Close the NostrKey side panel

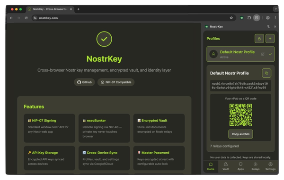(275, 27)
